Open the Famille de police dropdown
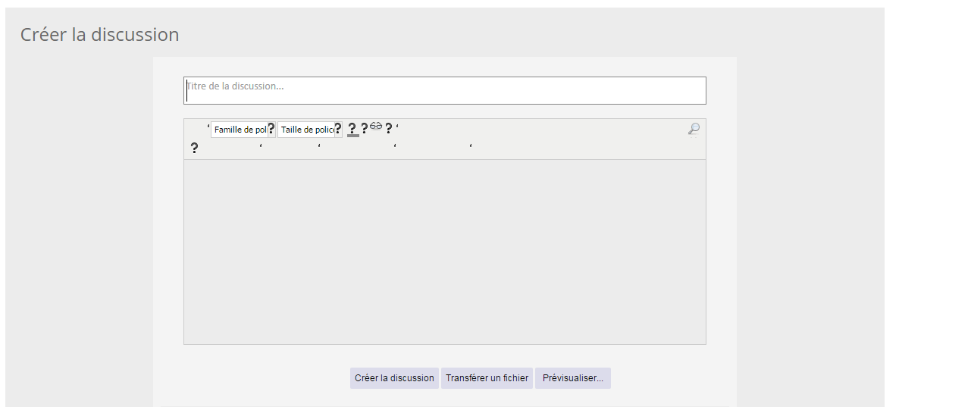The image size is (971, 407). [239, 130]
